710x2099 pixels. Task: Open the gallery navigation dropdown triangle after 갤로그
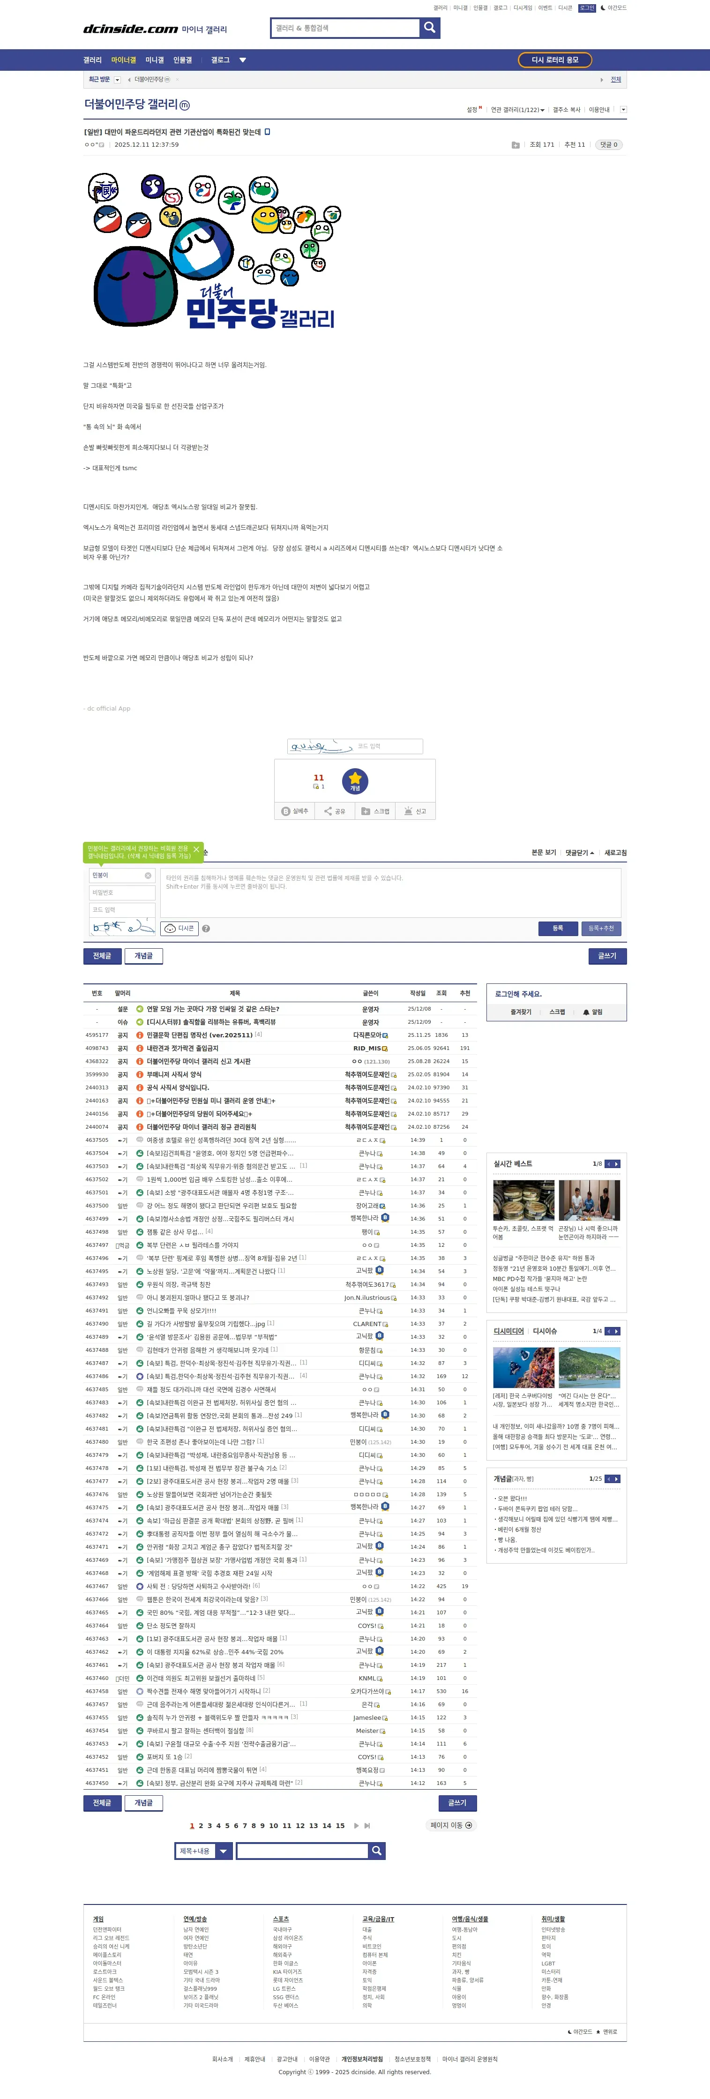tap(243, 60)
